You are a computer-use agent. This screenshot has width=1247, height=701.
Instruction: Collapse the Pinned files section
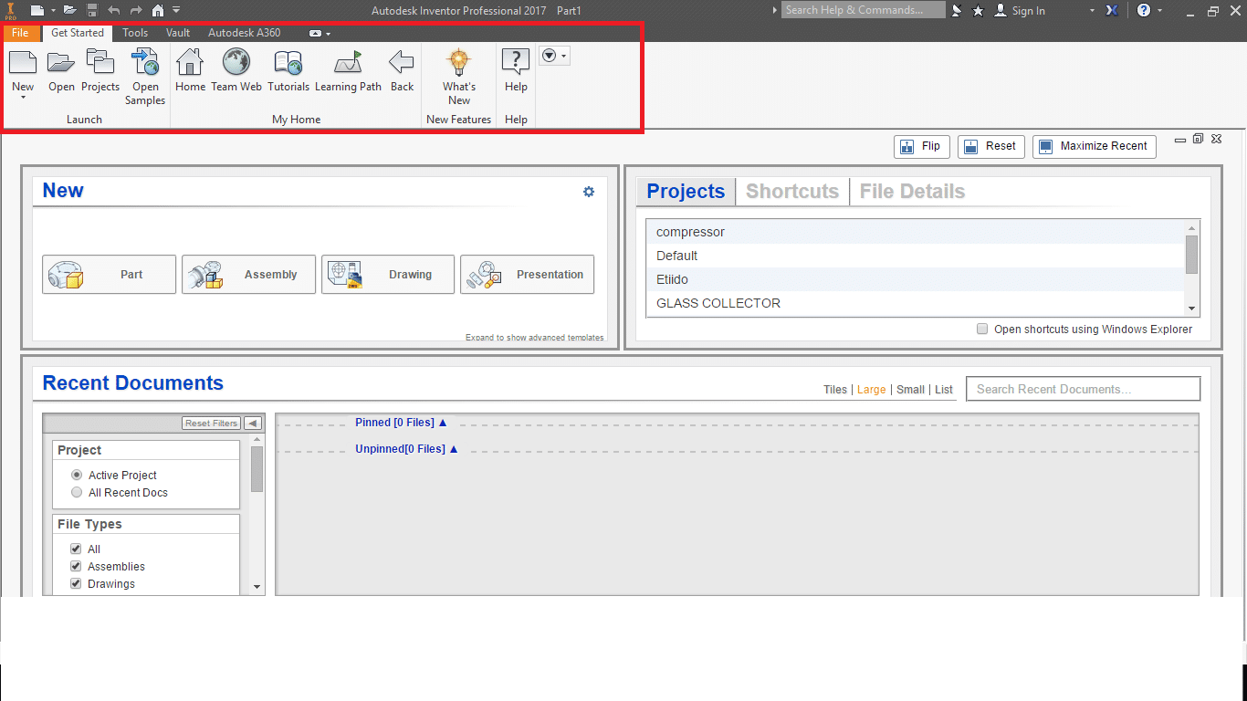pyautogui.click(x=442, y=422)
